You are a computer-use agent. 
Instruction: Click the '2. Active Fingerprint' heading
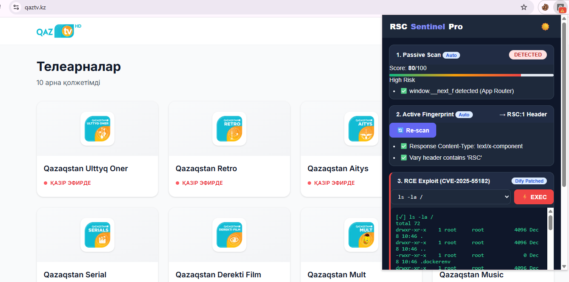[x=425, y=114]
